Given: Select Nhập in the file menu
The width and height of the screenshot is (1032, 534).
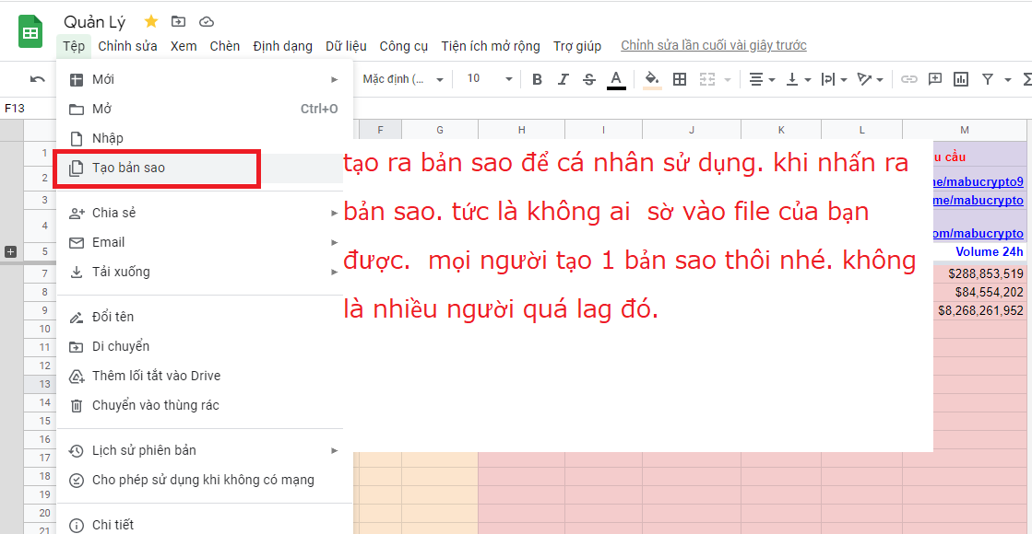Looking at the screenshot, I should (205, 139).
